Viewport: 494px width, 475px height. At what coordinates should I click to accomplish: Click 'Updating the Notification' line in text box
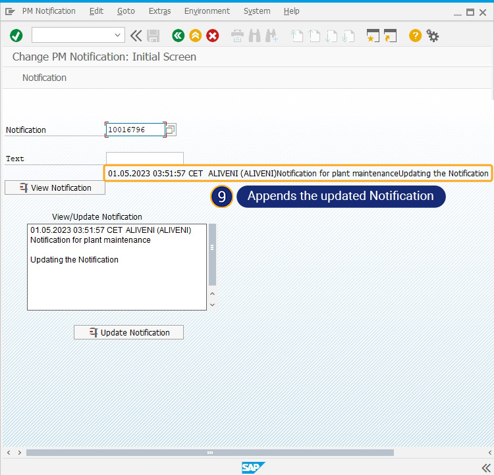[74, 260]
